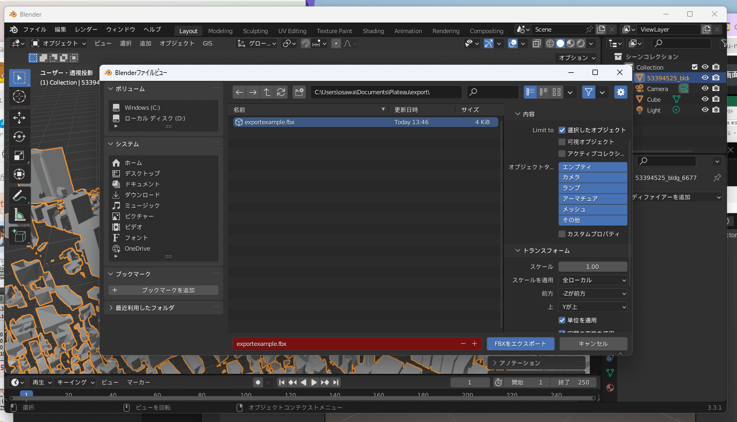Screen dimensions: 737x422
Task: Open レンダー menu
Action: [86, 29]
